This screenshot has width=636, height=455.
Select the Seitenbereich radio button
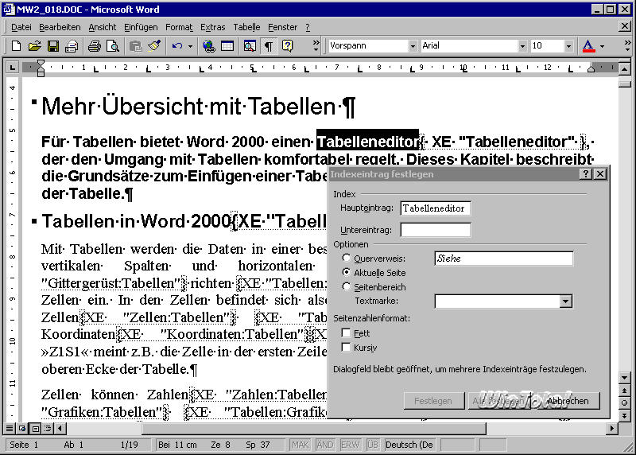[346, 286]
